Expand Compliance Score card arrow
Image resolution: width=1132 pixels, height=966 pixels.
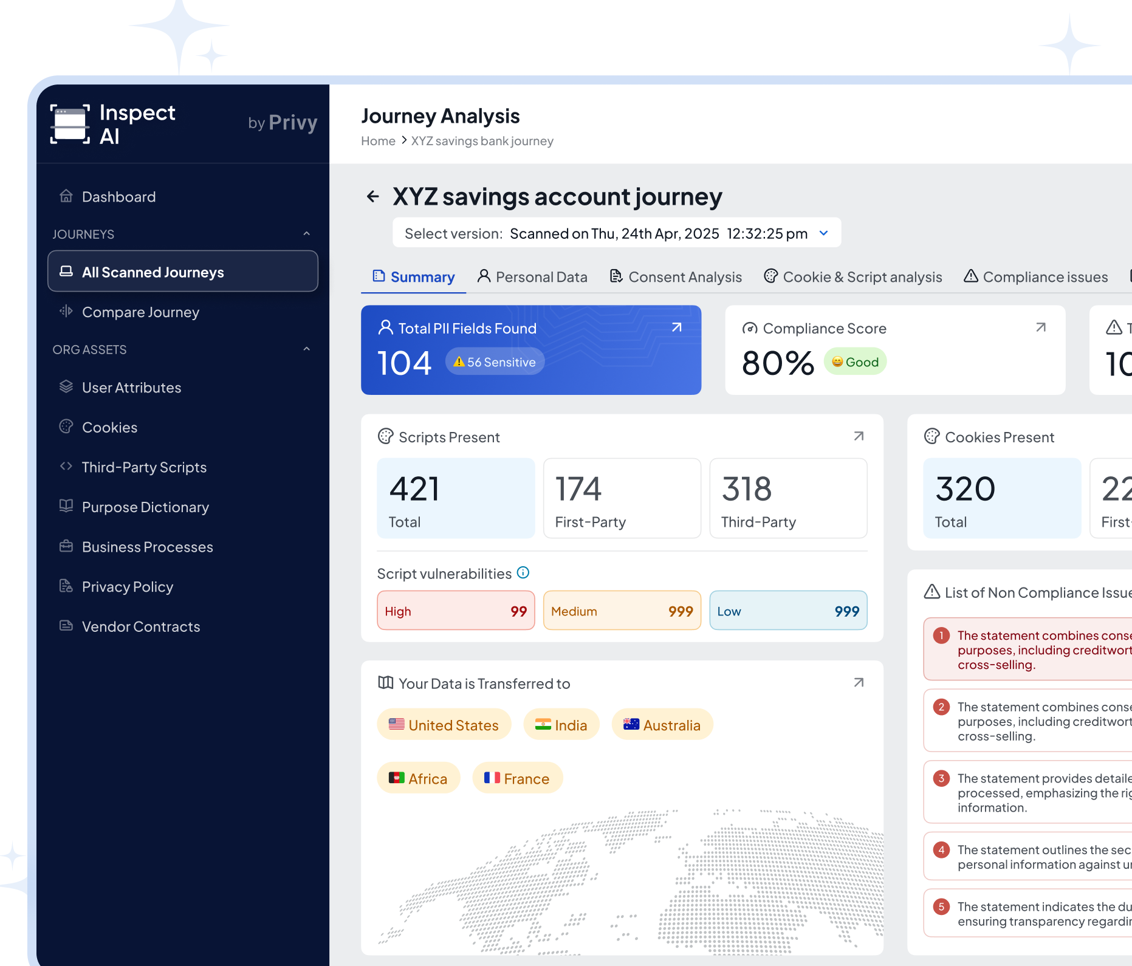(x=1041, y=327)
